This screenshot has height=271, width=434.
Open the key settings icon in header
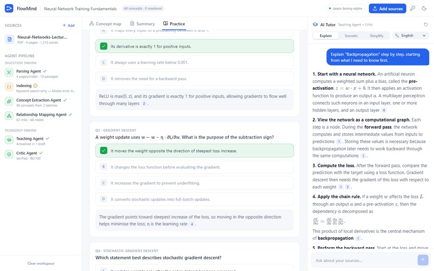412,8
